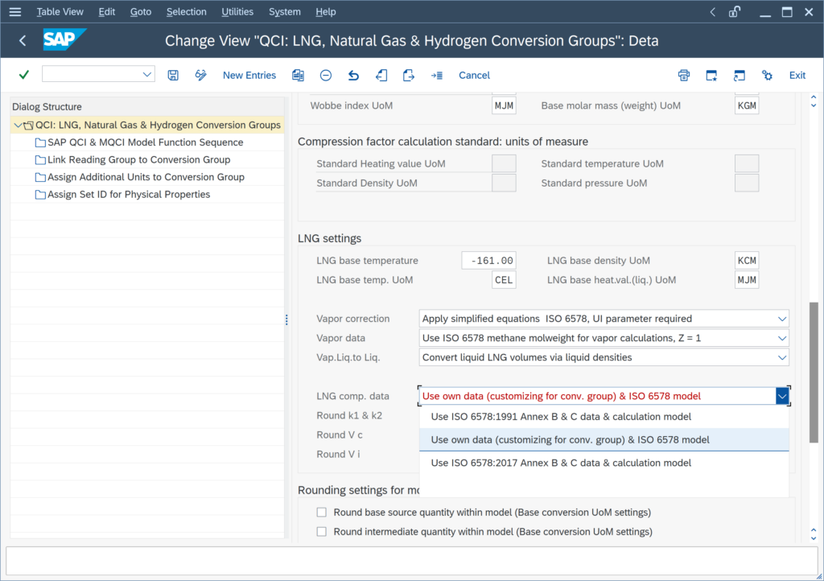Click the LNG base density UoM field

pyautogui.click(x=747, y=261)
